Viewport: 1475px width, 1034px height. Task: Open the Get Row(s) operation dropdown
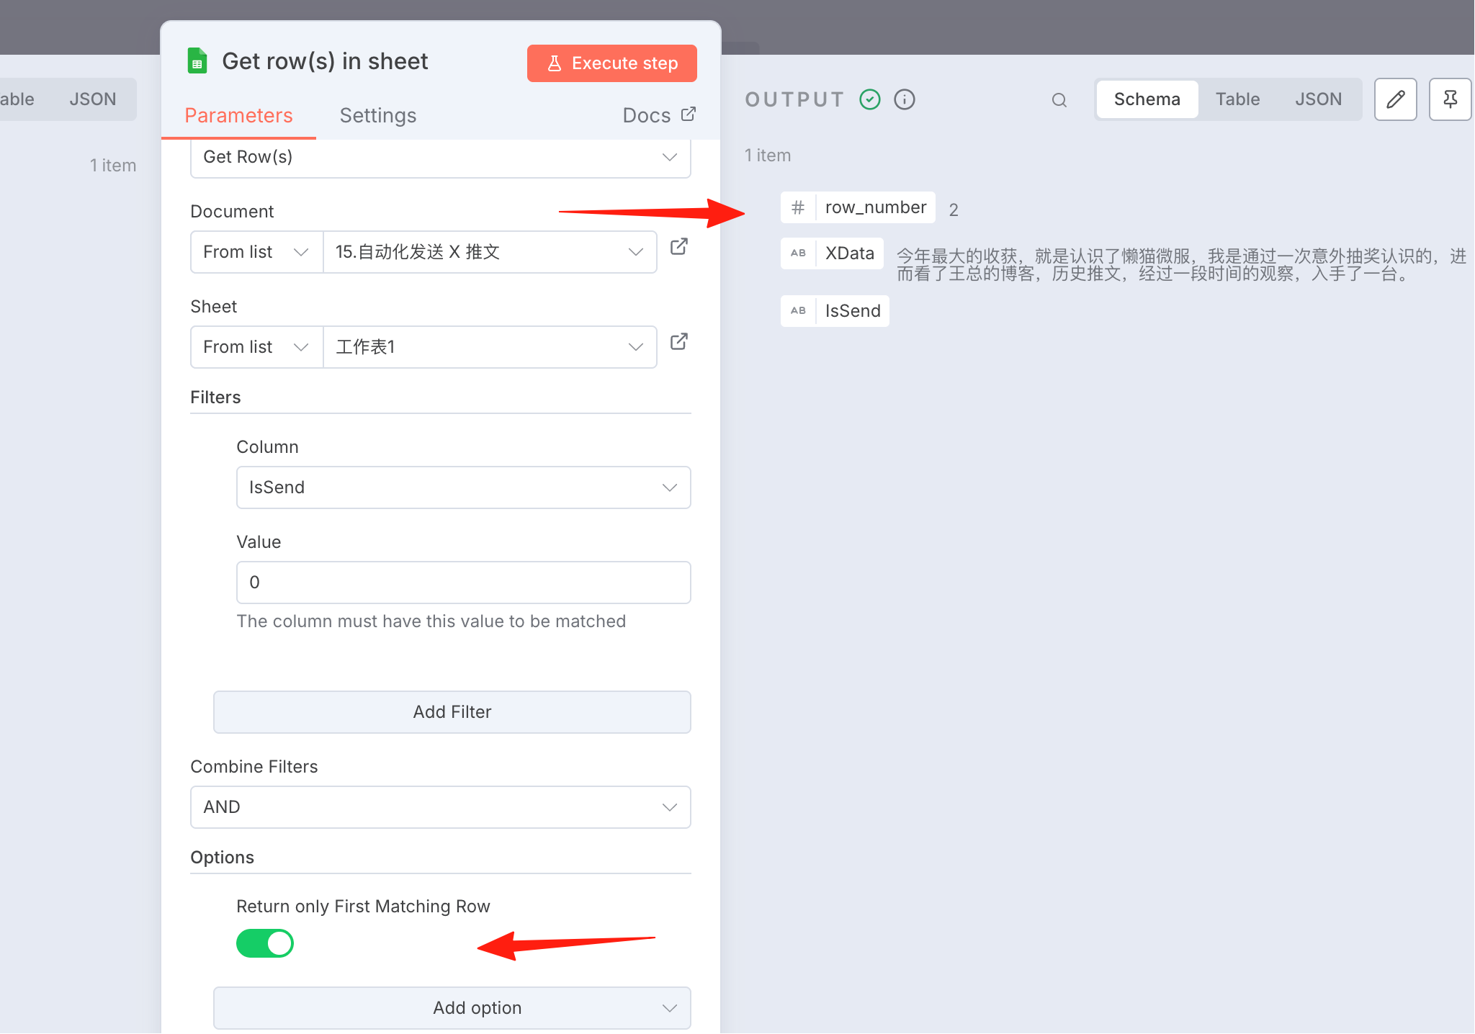tap(441, 157)
